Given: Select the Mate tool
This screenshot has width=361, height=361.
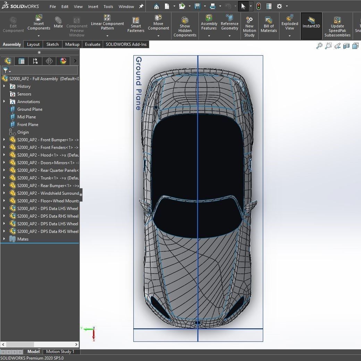Looking at the screenshot, I should (x=58, y=23).
